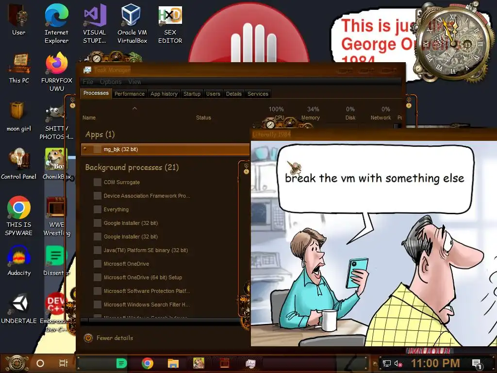The image size is (497, 373).
Task: Open the Internet Explorer desktop icon
Action: [x=56, y=23]
